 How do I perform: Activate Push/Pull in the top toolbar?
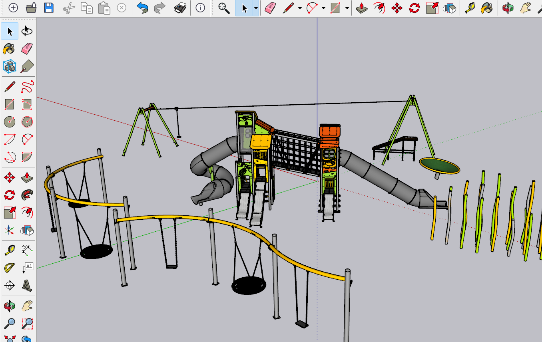click(362, 8)
